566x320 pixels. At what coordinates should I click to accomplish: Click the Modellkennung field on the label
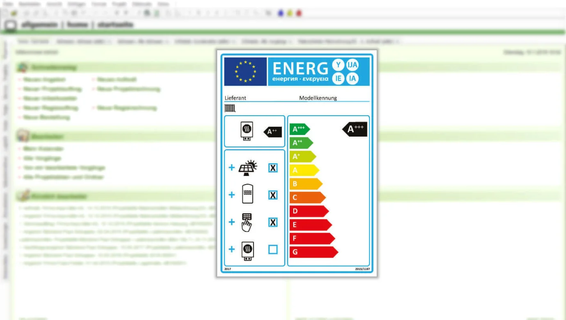tap(318, 98)
